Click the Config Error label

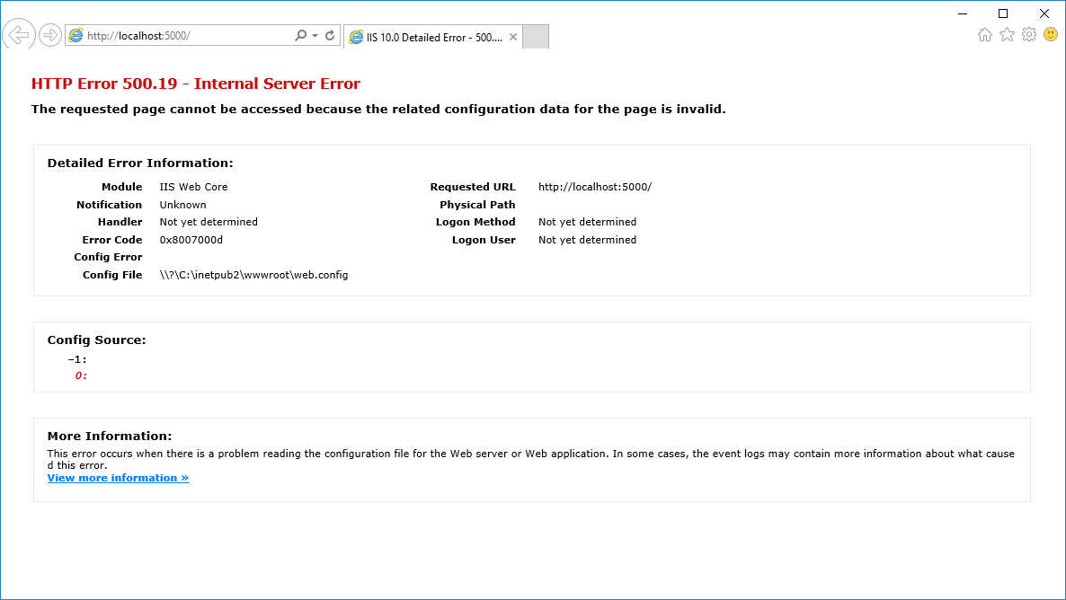point(108,257)
